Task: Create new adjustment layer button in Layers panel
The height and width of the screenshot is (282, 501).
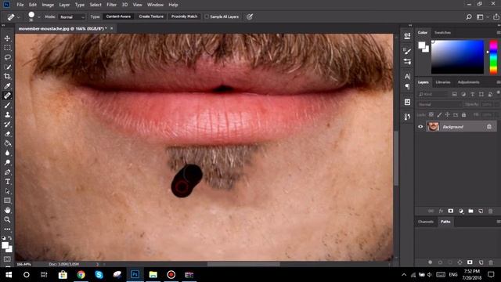Action: click(461, 211)
